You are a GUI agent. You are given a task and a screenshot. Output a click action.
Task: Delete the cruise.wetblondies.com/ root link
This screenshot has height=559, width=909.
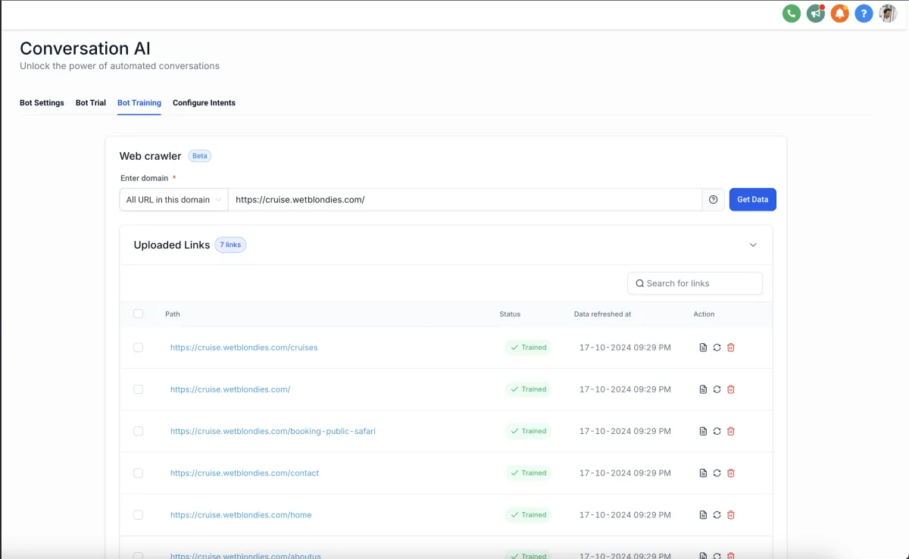tap(731, 389)
